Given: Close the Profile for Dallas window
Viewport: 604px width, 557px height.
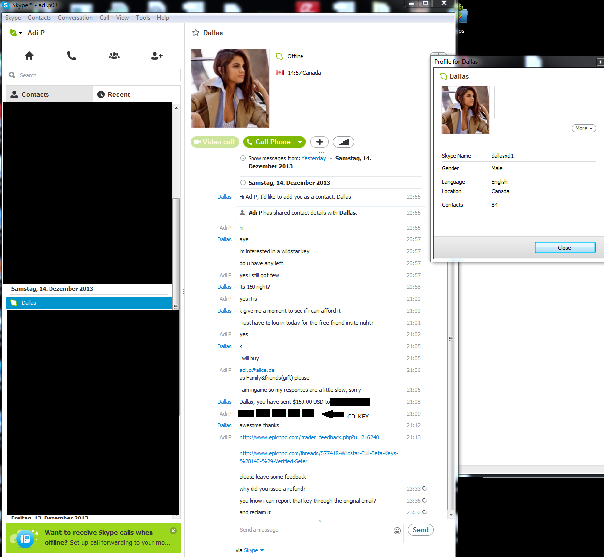Looking at the screenshot, I should (x=600, y=62).
